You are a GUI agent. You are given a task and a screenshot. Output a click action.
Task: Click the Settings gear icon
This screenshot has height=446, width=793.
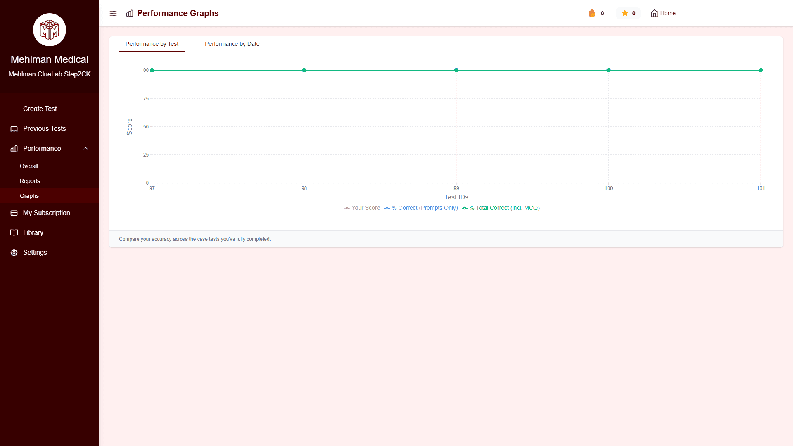pyautogui.click(x=14, y=253)
